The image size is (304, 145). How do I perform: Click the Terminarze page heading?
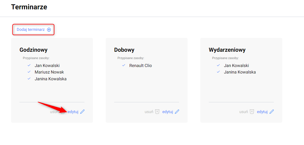coord(29,7)
